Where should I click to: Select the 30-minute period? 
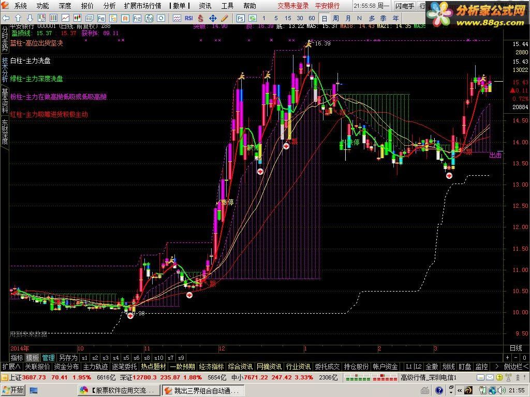300,18
